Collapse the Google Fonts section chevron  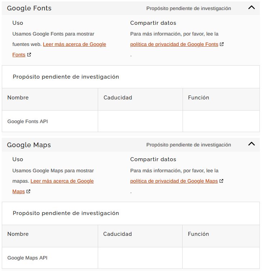[x=252, y=8]
